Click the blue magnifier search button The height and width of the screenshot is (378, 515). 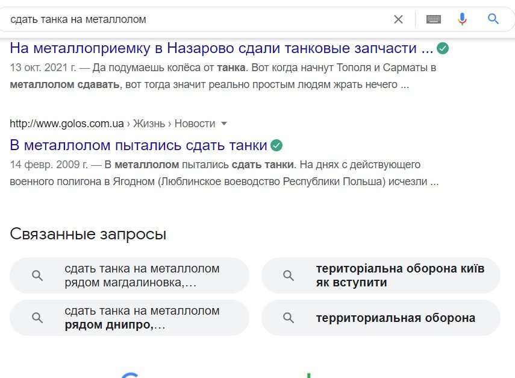pyautogui.click(x=493, y=19)
